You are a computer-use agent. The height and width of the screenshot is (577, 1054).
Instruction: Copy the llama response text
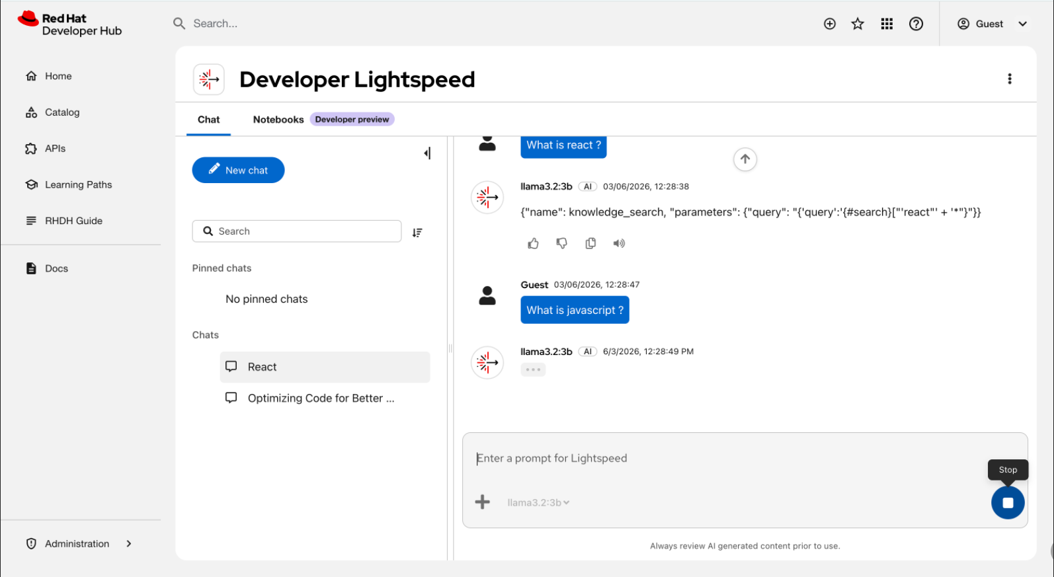pos(590,243)
